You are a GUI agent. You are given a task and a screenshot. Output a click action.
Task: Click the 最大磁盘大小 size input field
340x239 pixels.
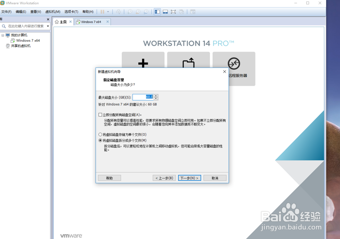tap(143, 97)
